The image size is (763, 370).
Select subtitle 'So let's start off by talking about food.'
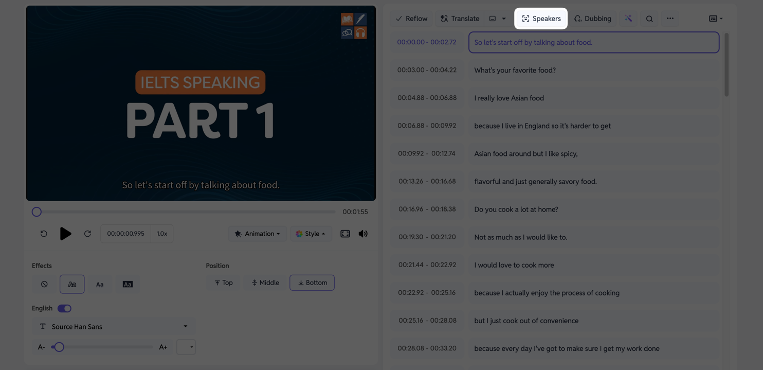coord(594,42)
